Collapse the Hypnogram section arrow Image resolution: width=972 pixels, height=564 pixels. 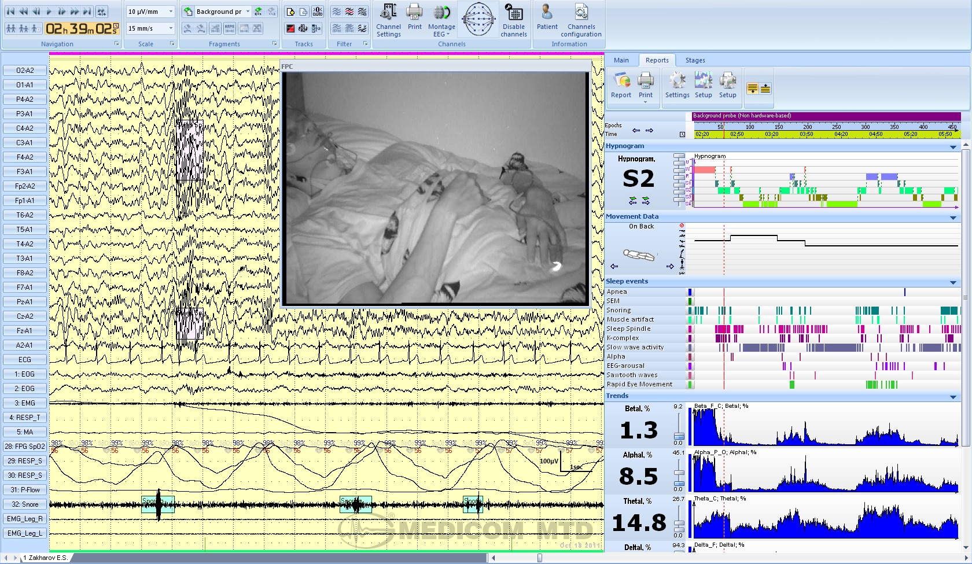pyautogui.click(x=953, y=147)
